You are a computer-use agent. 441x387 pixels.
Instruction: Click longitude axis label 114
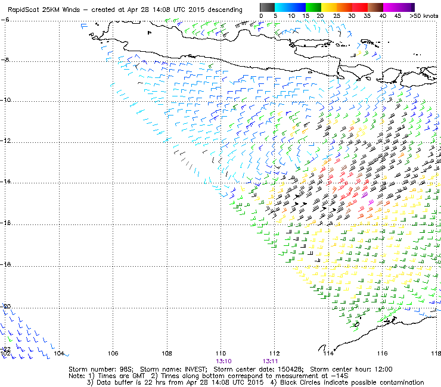pos(328,353)
